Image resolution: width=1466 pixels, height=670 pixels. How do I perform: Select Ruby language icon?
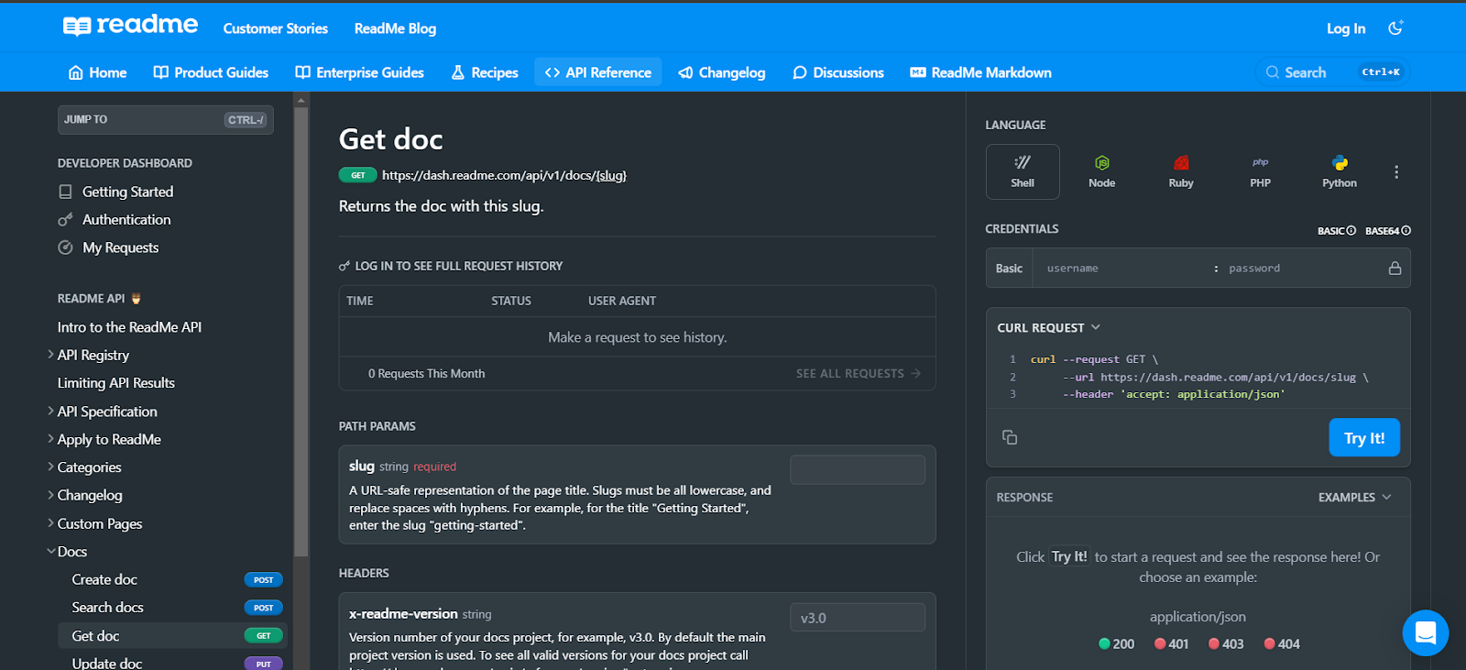click(x=1181, y=171)
